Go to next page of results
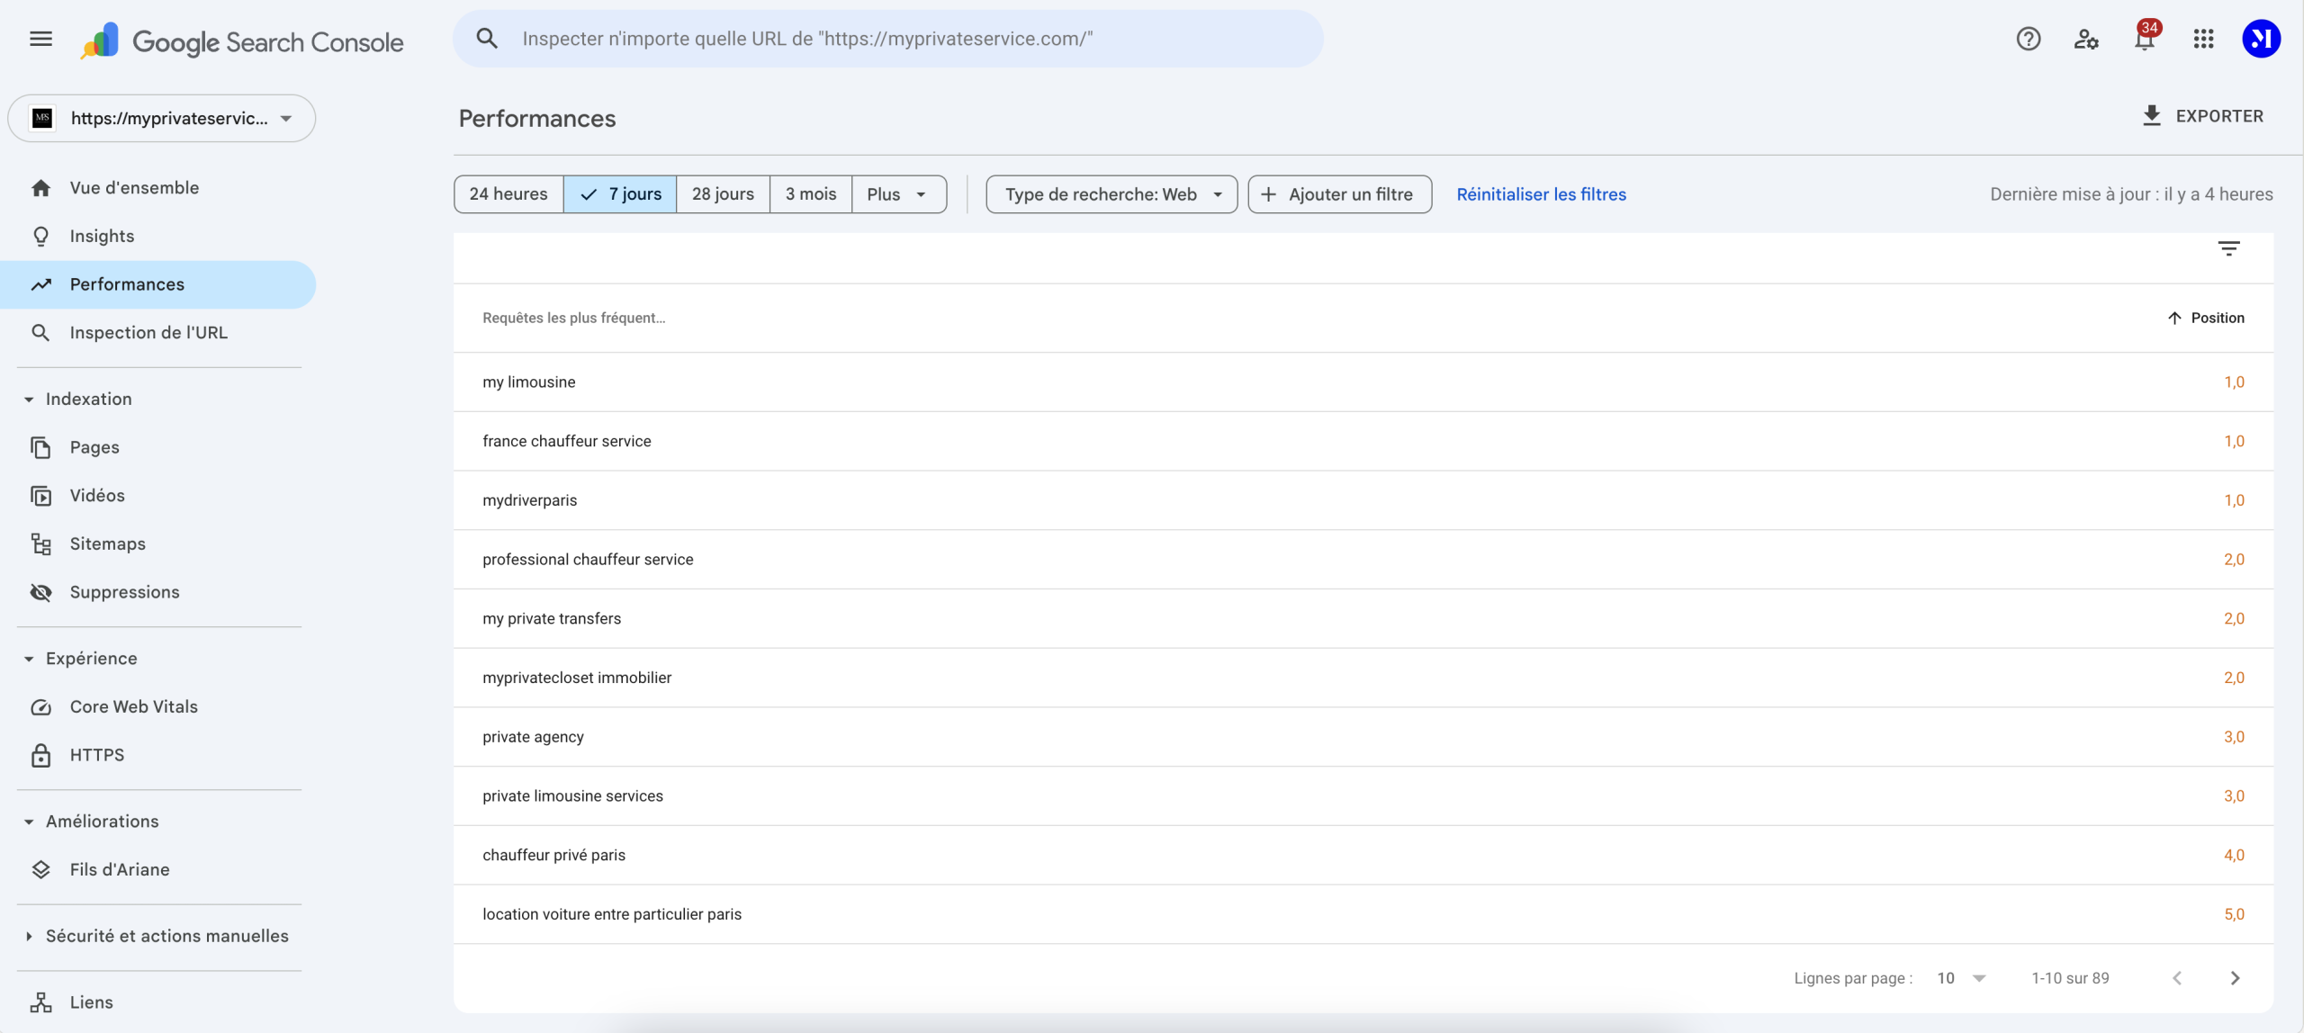This screenshot has height=1033, width=2304. tap(2235, 978)
